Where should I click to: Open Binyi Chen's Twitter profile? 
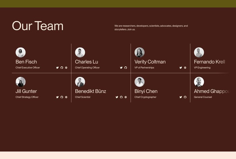tap(181, 97)
